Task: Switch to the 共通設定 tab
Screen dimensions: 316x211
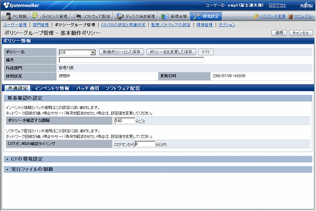Action: (x=18, y=88)
